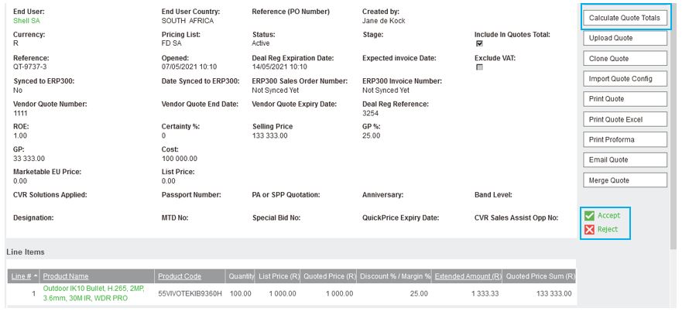Sort by the Product Code column header

[x=180, y=276]
